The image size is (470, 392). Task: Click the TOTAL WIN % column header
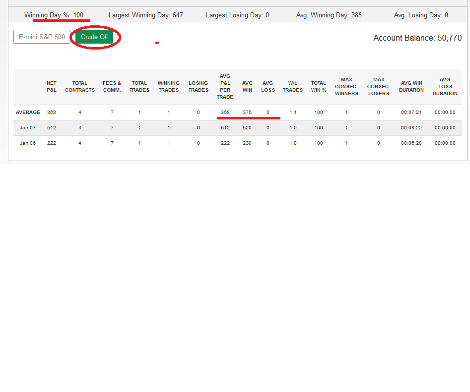point(318,87)
